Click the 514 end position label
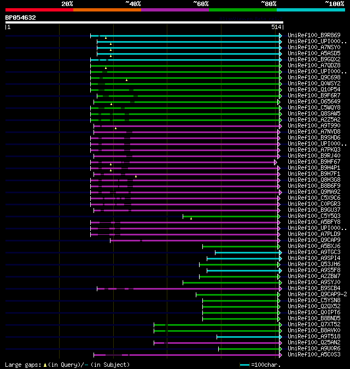This screenshot has height=369, width=350. (x=276, y=27)
